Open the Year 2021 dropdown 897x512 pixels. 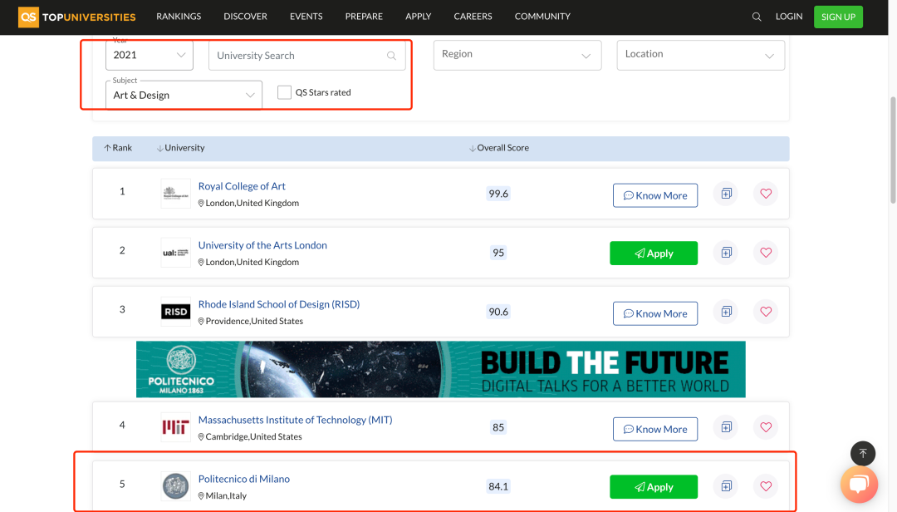[x=149, y=55]
